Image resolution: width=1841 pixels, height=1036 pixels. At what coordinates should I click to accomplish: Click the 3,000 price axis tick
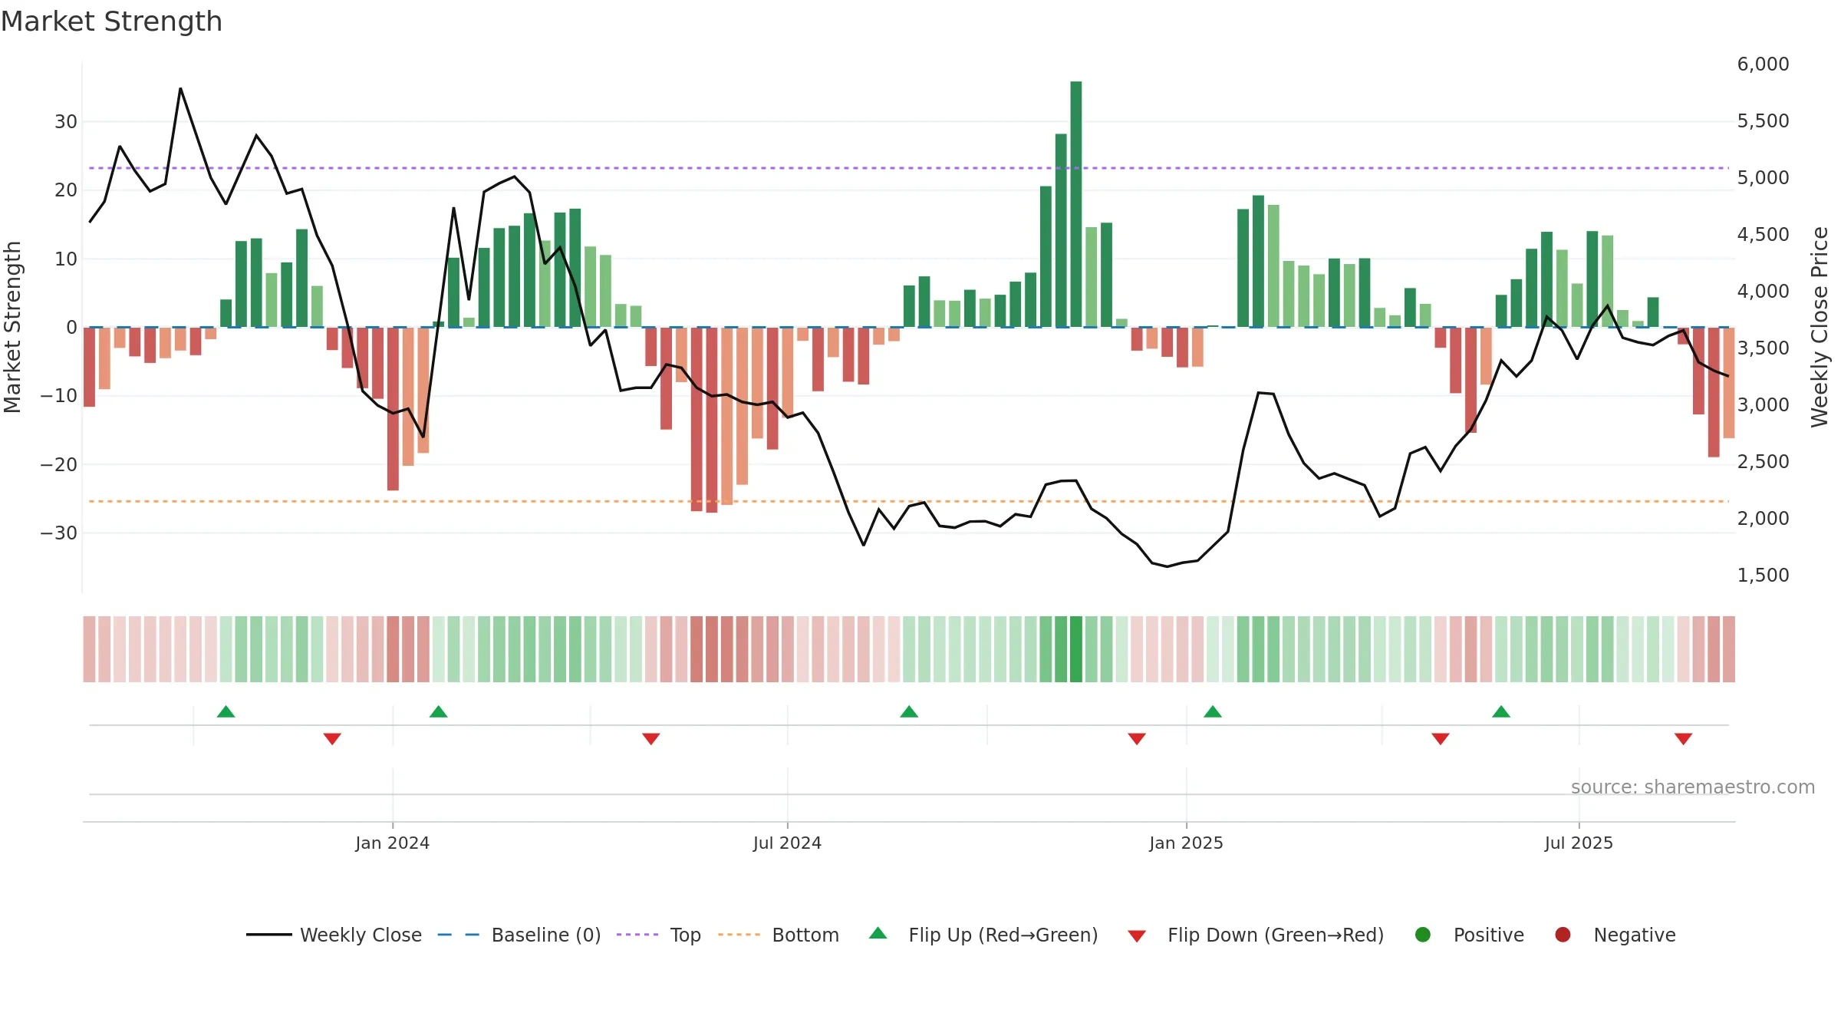[x=1763, y=404]
